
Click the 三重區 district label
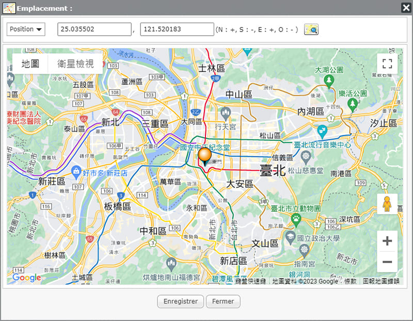click(x=155, y=123)
